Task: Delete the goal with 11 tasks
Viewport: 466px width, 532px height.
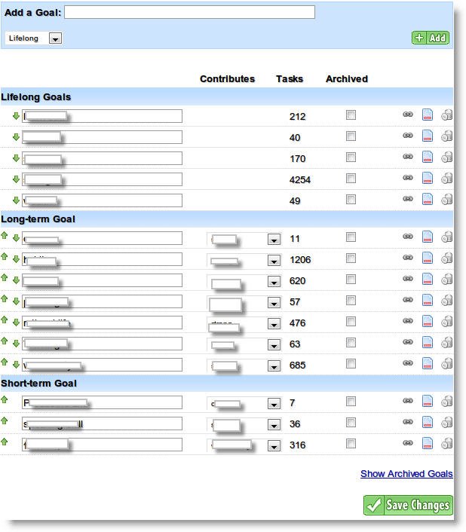Action: pos(446,237)
